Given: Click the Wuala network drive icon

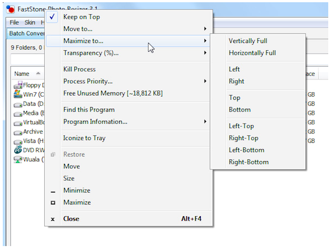Looking at the screenshot, I should point(18,159).
